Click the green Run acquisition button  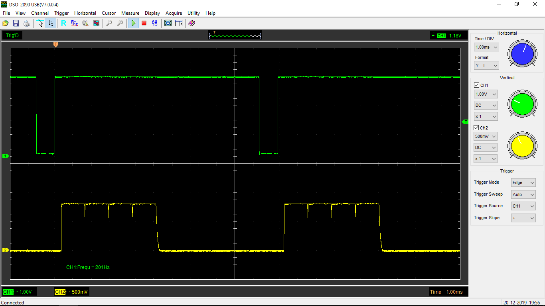pyautogui.click(x=133, y=24)
